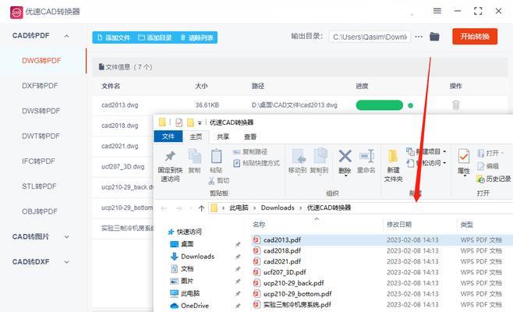Collapse the CAD转PDF section
Image resolution: width=513 pixels, height=312 pixels.
pyautogui.click(x=67, y=36)
